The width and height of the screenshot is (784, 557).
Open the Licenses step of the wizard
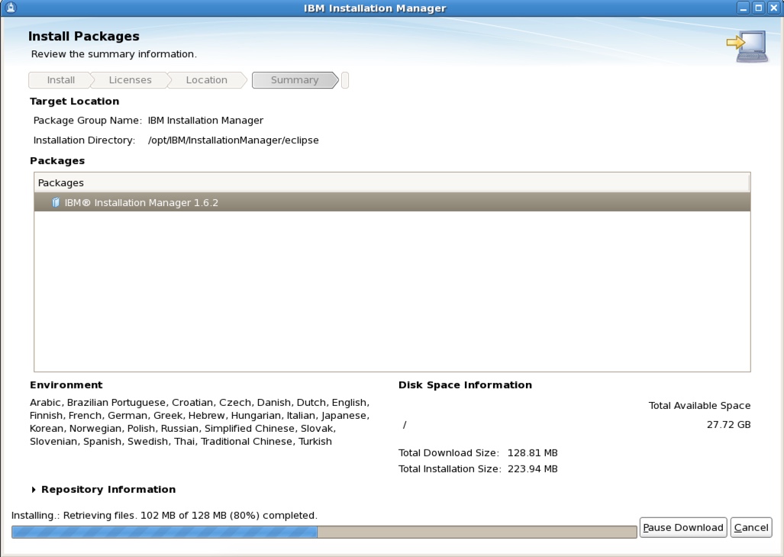(130, 79)
